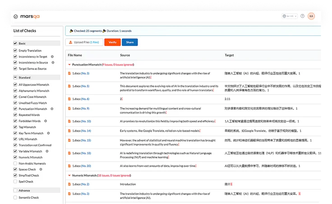Click the marsqa logo
This screenshot has width=332, height=204.
[28, 16]
